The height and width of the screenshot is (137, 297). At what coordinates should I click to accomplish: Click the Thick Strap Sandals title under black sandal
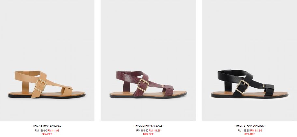pyautogui.click(x=250, y=126)
